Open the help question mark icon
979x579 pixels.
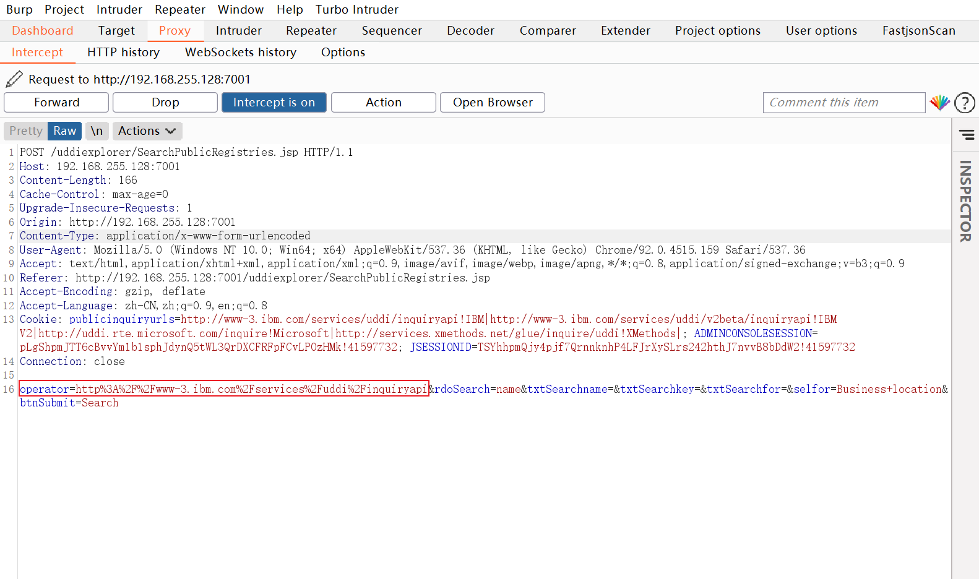tap(965, 103)
